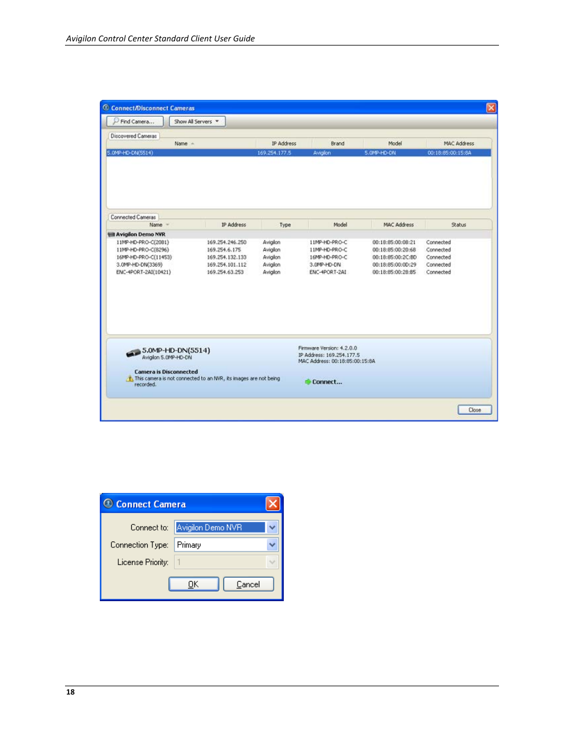Sort connected cameras by Type column
The width and height of the screenshot is (564, 730).
point(285,225)
